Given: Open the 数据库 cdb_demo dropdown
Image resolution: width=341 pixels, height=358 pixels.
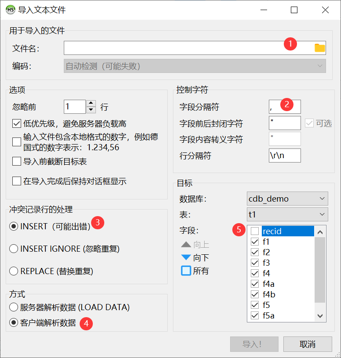Looking at the screenshot, I should point(288,199).
